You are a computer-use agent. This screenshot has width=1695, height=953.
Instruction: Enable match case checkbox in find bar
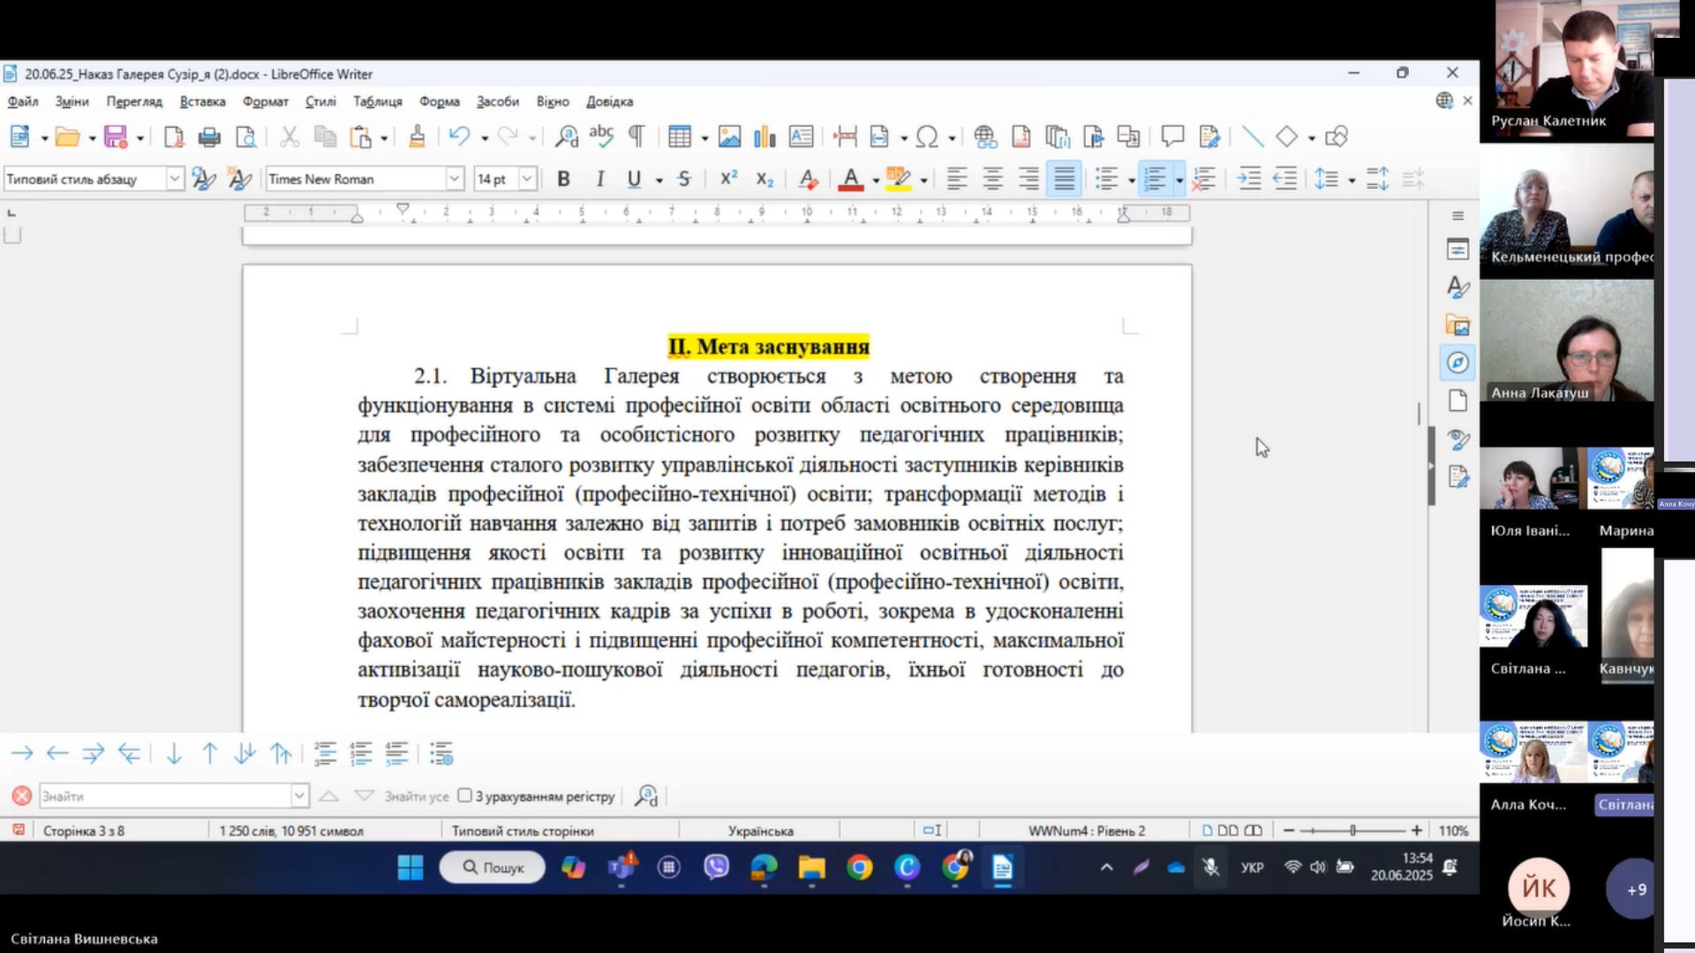coord(465,796)
